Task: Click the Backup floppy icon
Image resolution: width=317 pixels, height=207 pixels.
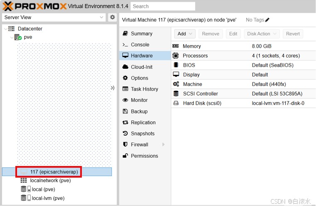Action: [x=125, y=111]
